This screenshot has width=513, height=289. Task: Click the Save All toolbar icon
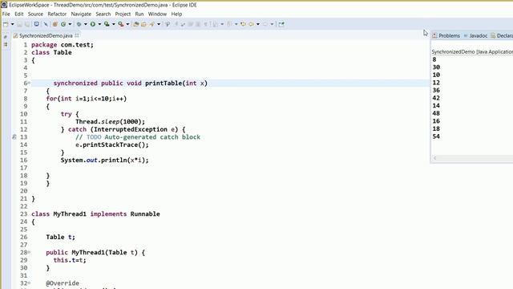[27, 24]
